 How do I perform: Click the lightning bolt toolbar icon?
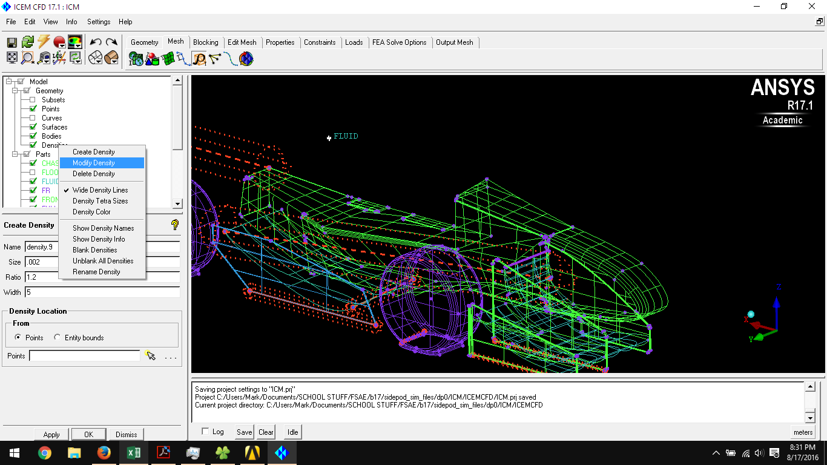tap(44, 42)
